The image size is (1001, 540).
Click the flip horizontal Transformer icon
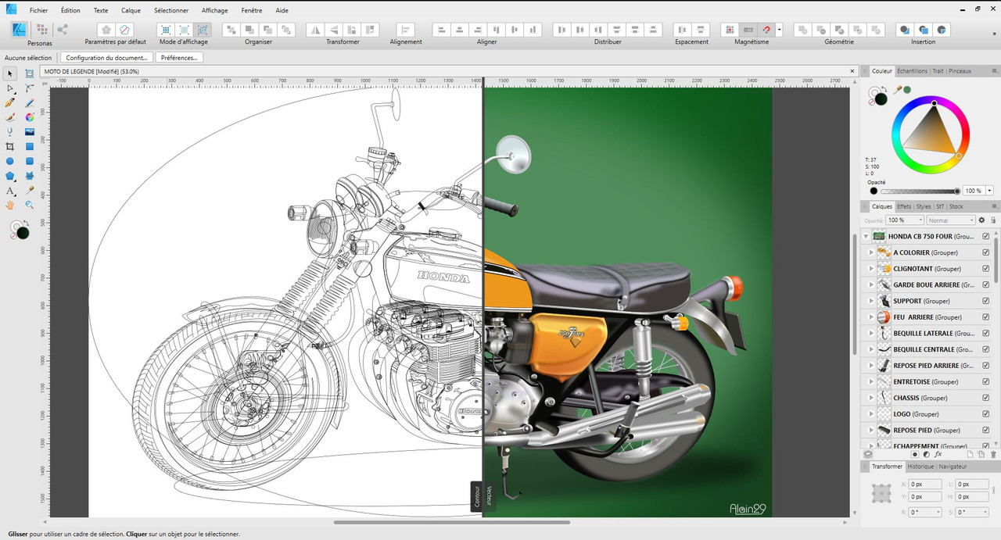pos(316,30)
